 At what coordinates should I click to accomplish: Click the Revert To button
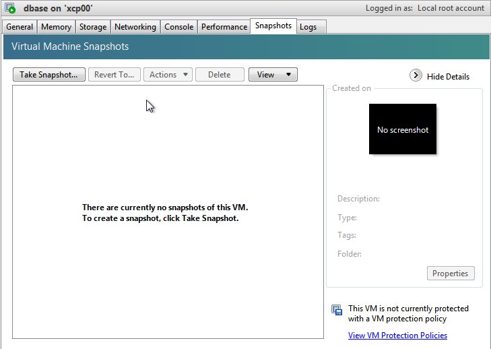point(114,75)
